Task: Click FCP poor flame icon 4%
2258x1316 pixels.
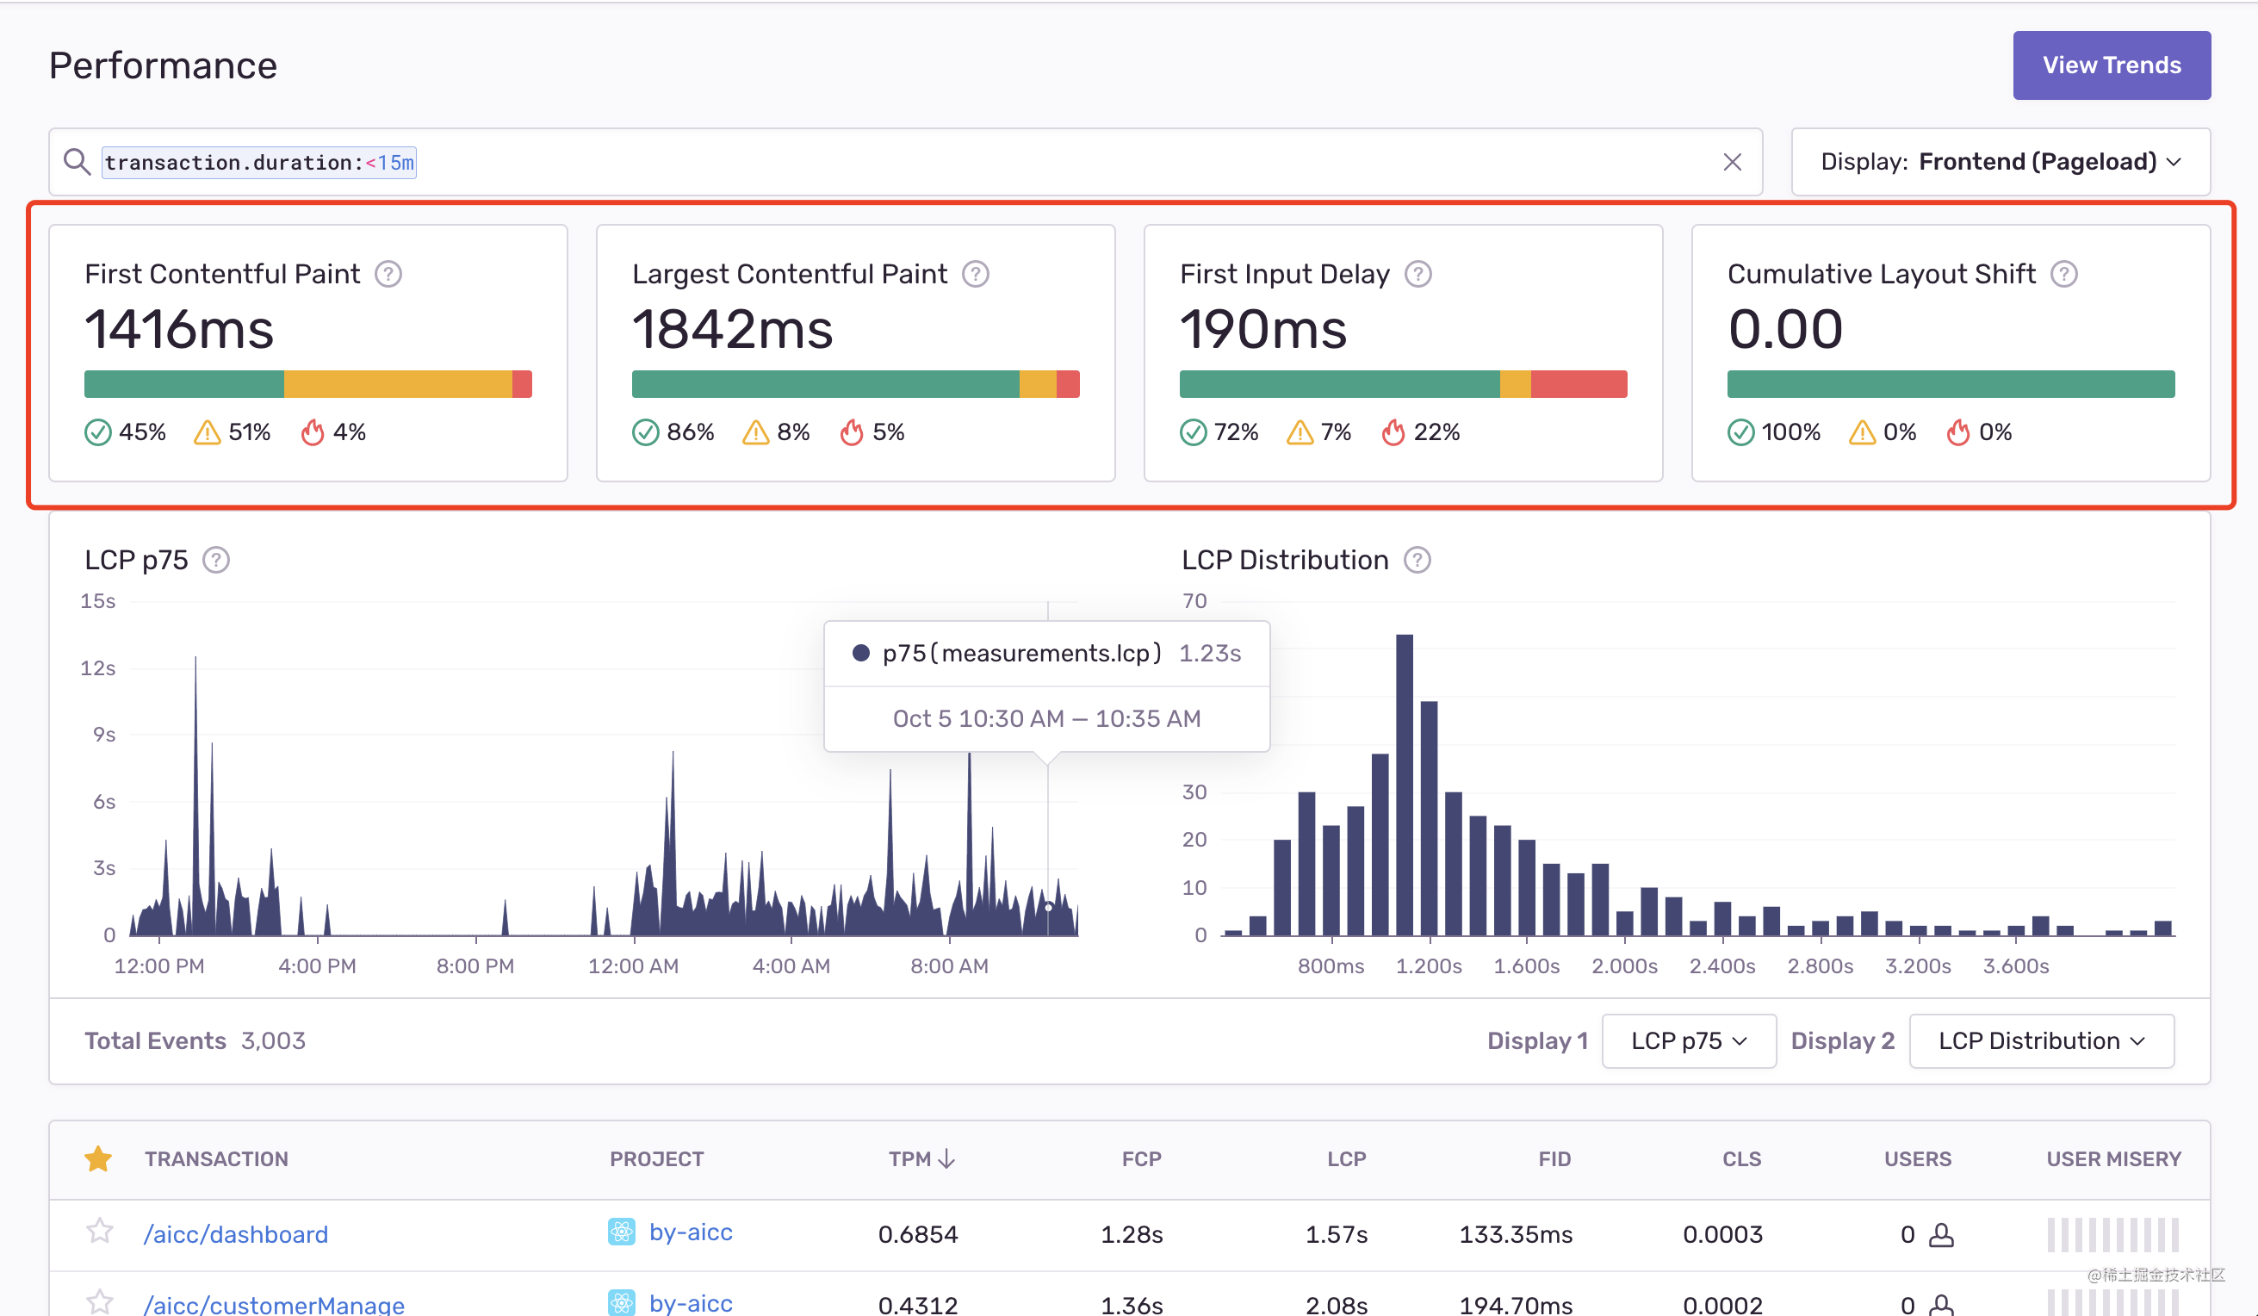Action: click(312, 431)
